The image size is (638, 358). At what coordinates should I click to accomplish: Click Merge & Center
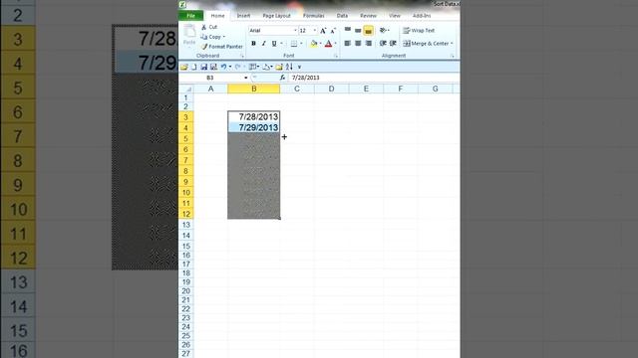click(x=426, y=44)
